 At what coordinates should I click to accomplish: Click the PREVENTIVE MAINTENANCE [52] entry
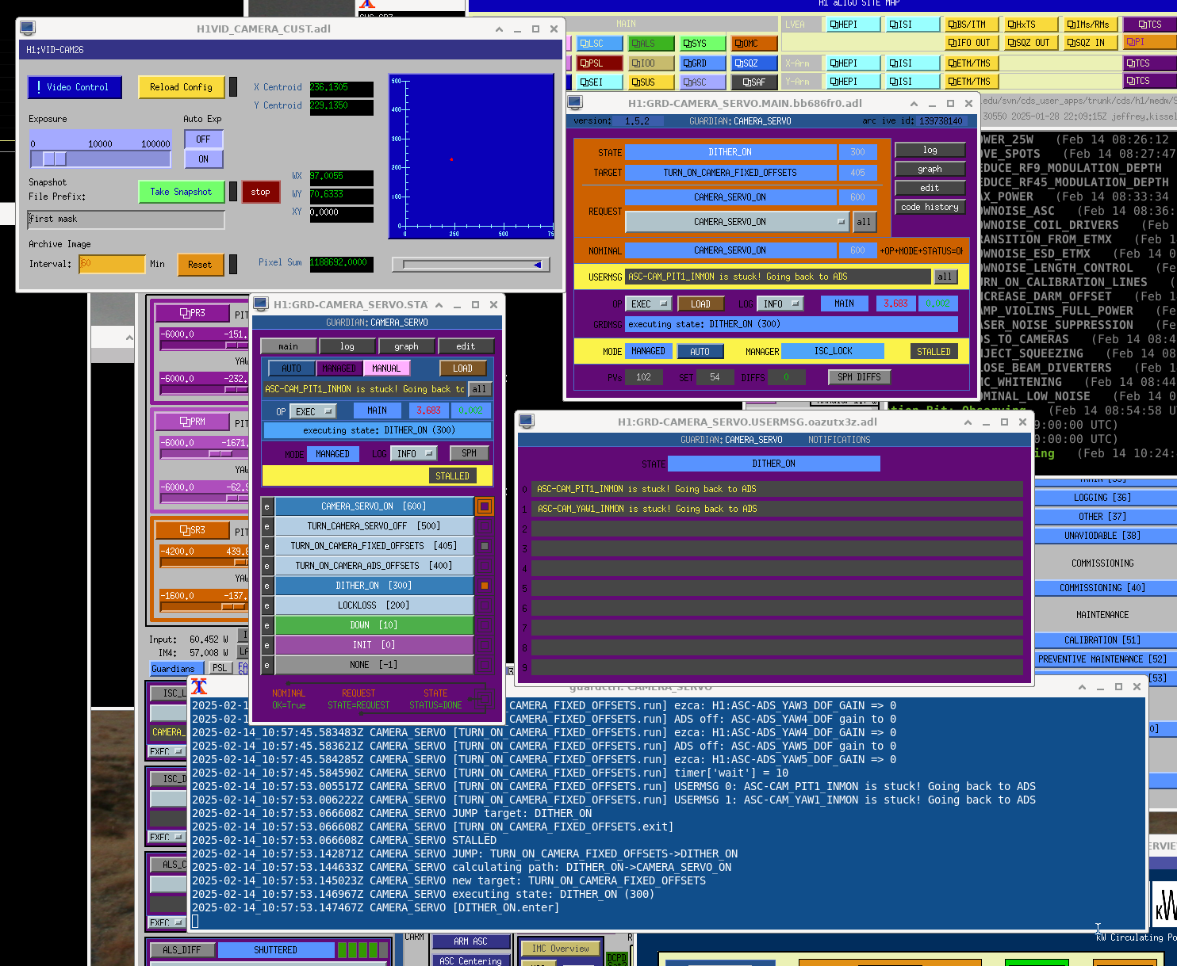click(1102, 659)
